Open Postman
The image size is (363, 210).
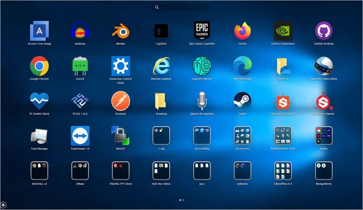pos(121,101)
